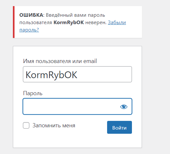
Task: Click the bold KormRybOK name in the error
Action: point(69,23)
